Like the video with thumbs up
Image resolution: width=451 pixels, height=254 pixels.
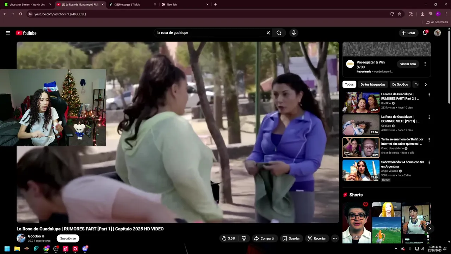(x=228, y=238)
